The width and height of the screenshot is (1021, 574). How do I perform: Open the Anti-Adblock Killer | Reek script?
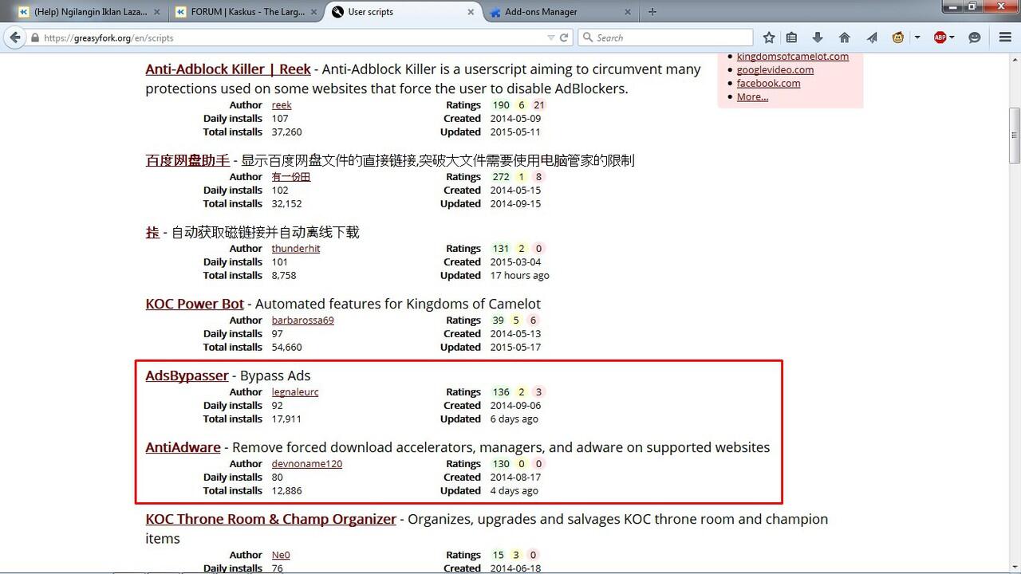coord(228,69)
